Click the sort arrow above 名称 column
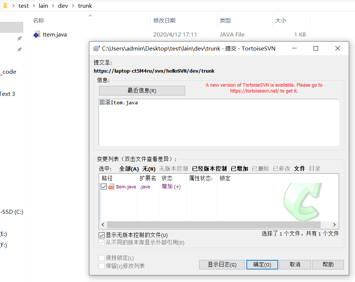 pos(91,15)
